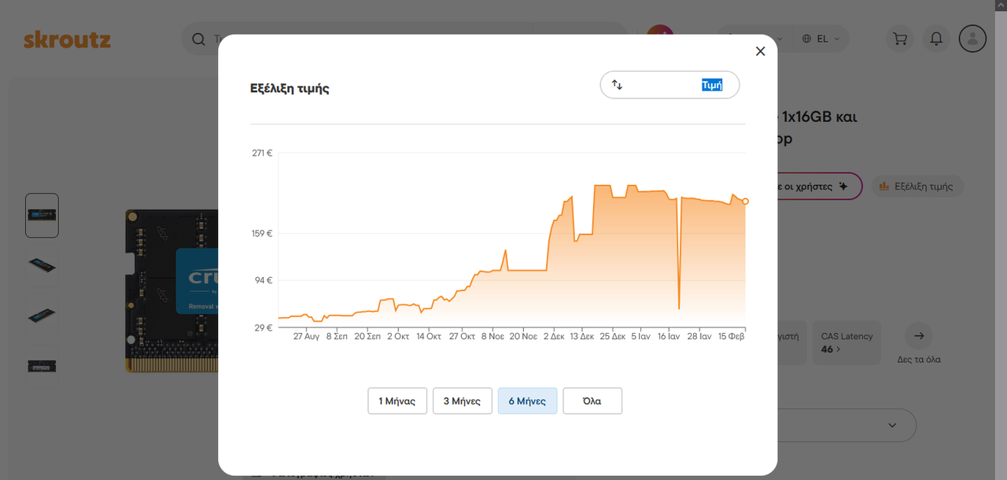
Task: Click the '27 Αυγ' date label
Action: click(306, 336)
